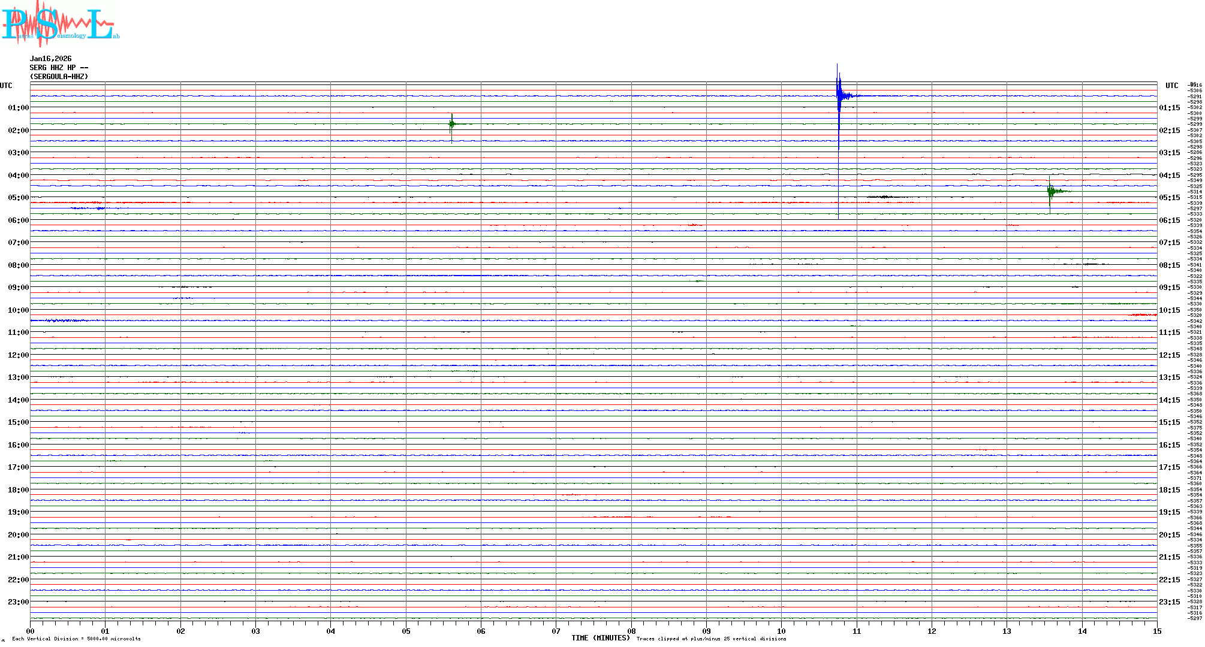Click the left UTC axis label
The width and height of the screenshot is (1205, 647).
click(x=6, y=86)
